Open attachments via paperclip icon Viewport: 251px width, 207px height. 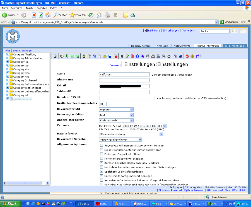pyautogui.click(x=122, y=56)
